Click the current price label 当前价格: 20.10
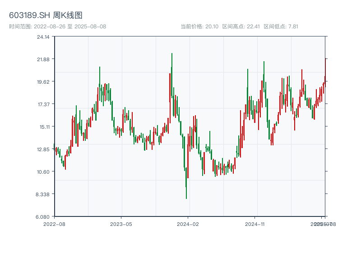The width and height of the screenshot is (361, 270). [199, 27]
